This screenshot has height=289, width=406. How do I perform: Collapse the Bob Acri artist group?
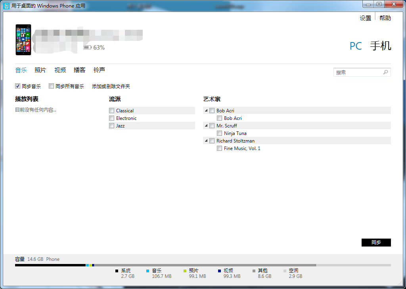point(206,111)
